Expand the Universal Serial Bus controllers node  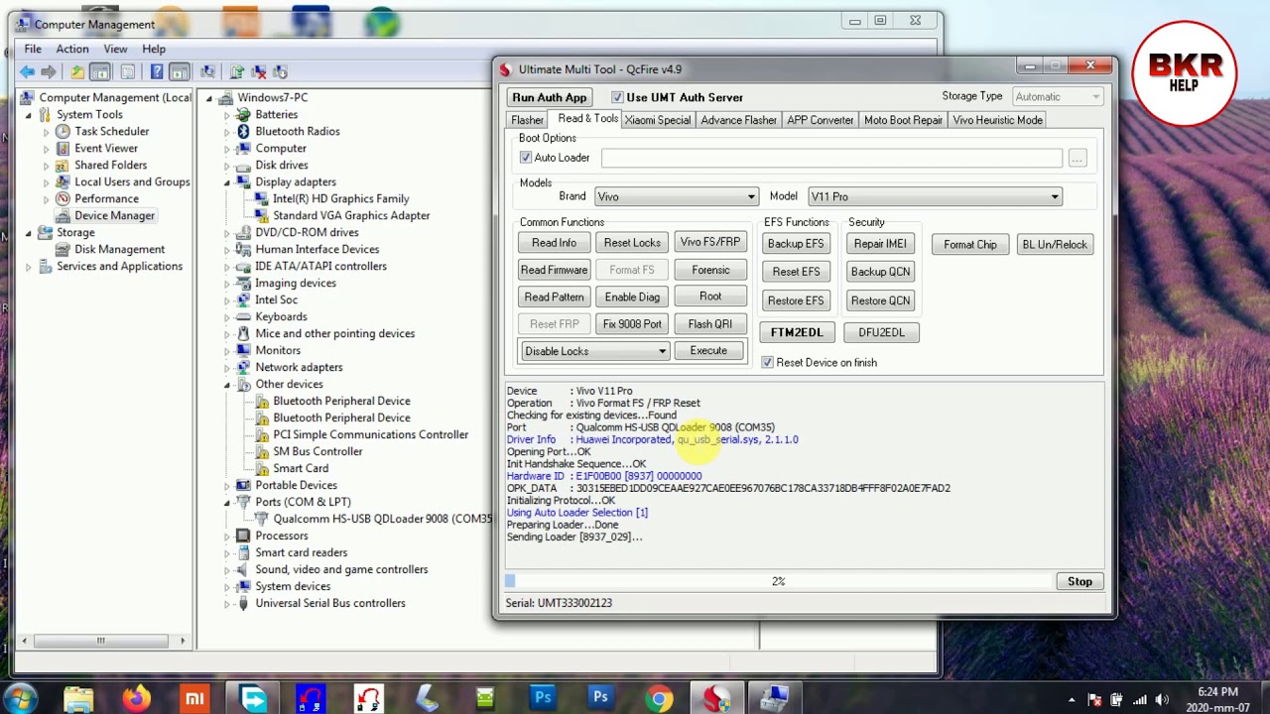tap(227, 604)
